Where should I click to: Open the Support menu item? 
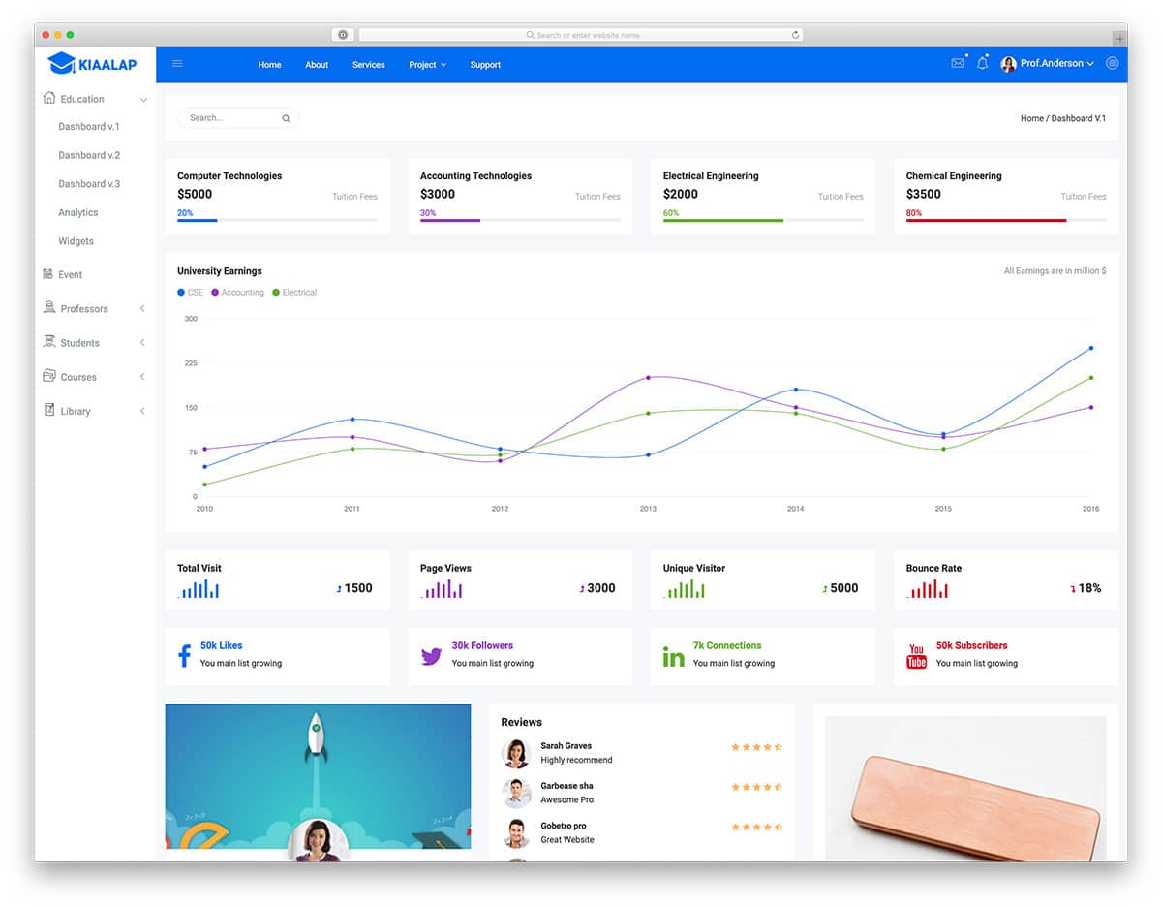pyautogui.click(x=485, y=64)
